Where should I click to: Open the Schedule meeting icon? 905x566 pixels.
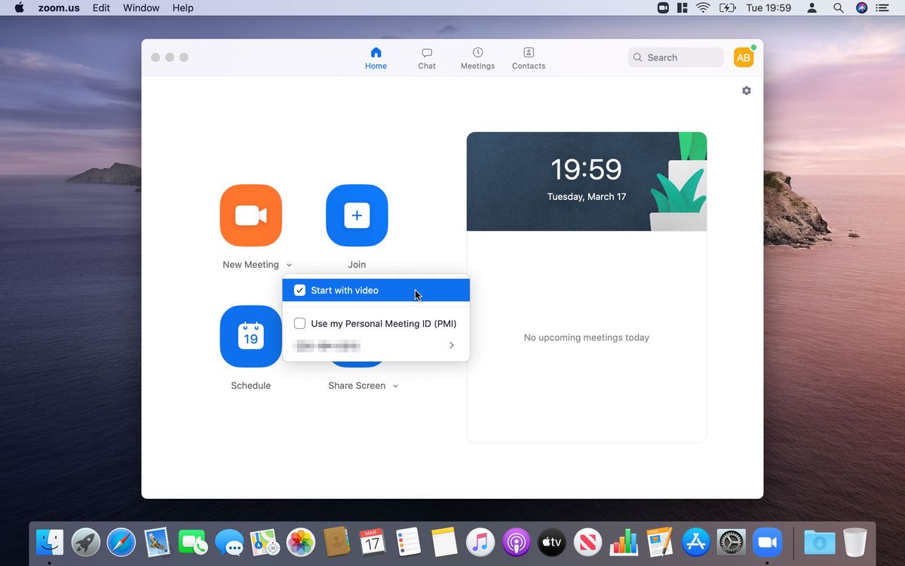pyautogui.click(x=250, y=337)
